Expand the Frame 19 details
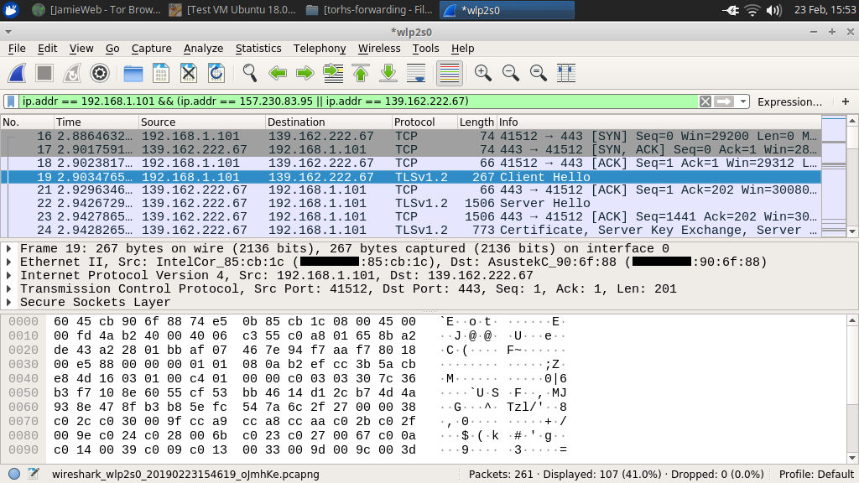The width and height of the screenshot is (859, 483). point(8,248)
